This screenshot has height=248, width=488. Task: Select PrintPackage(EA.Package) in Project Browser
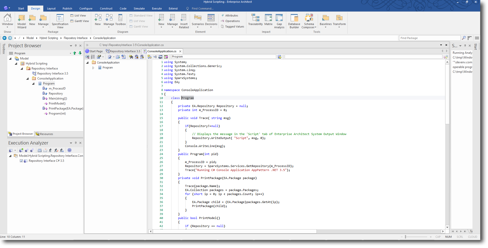[x=66, y=108]
